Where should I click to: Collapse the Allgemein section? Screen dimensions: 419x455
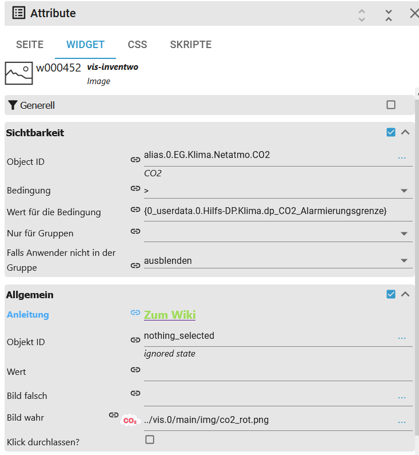pos(405,294)
